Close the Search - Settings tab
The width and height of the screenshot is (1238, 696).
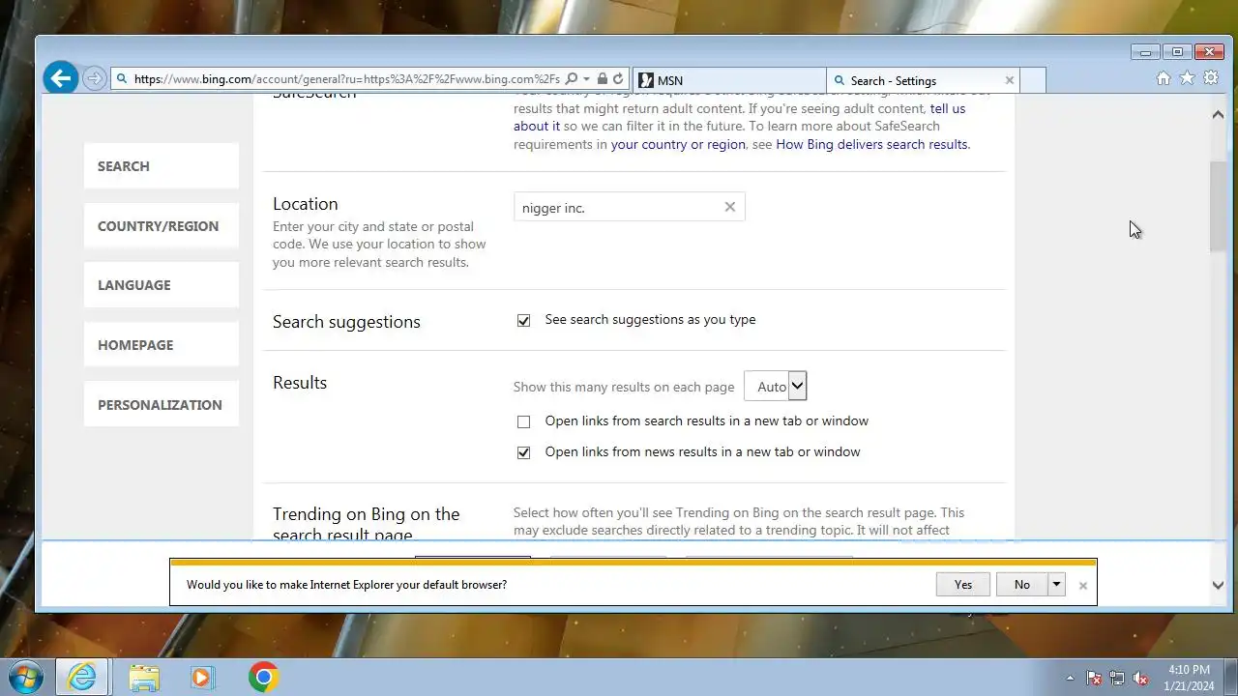tap(1010, 80)
